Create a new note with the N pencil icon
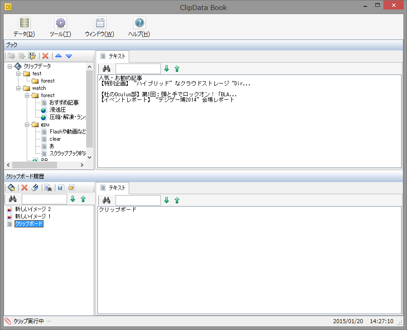 pos(32,56)
